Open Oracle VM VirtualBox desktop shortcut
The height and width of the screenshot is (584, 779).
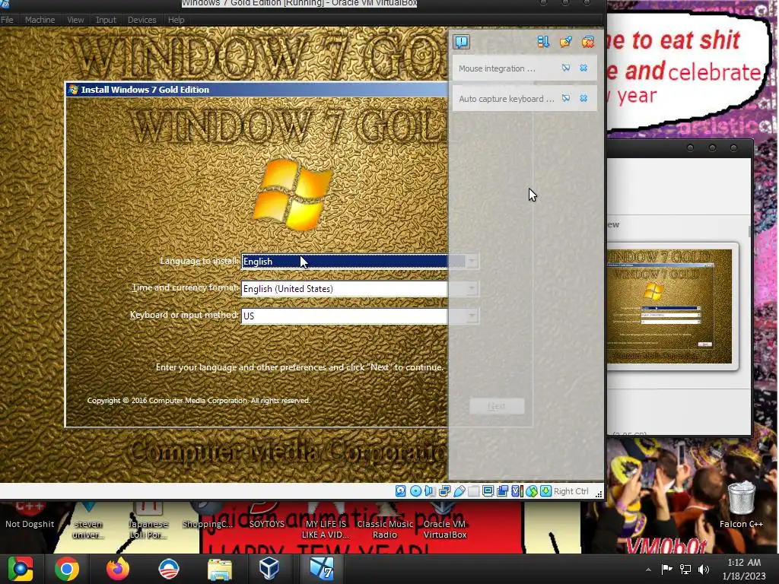tap(444, 520)
